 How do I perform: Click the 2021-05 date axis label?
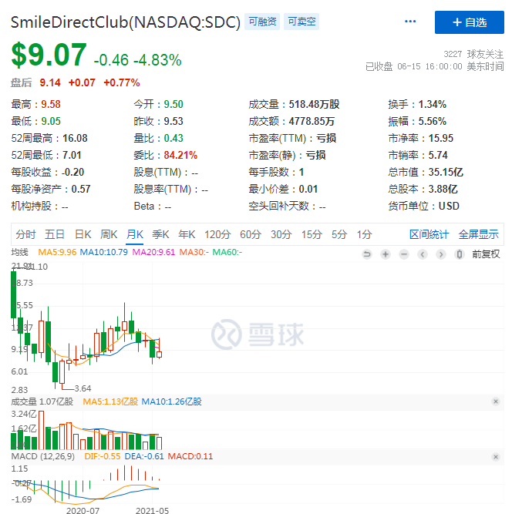pos(152,510)
